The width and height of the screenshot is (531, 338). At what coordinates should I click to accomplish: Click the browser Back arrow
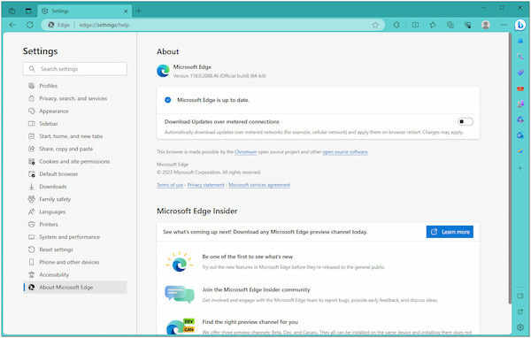coord(12,25)
